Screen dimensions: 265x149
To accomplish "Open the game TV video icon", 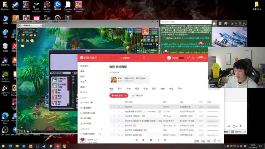I will 27,41.
